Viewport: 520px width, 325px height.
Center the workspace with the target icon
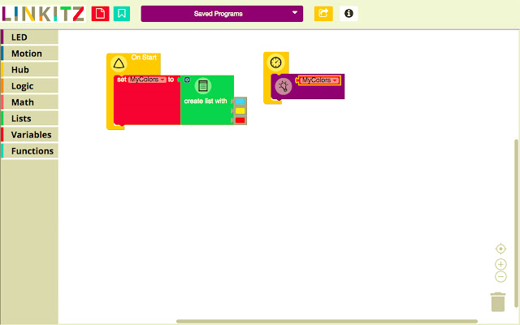[x=500, y=249]
